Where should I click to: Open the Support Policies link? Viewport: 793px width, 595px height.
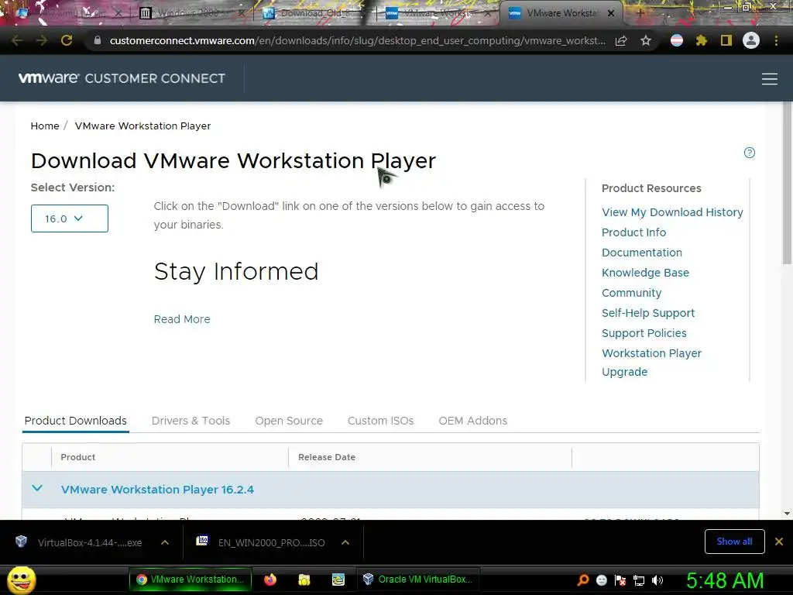click(644, 333)
